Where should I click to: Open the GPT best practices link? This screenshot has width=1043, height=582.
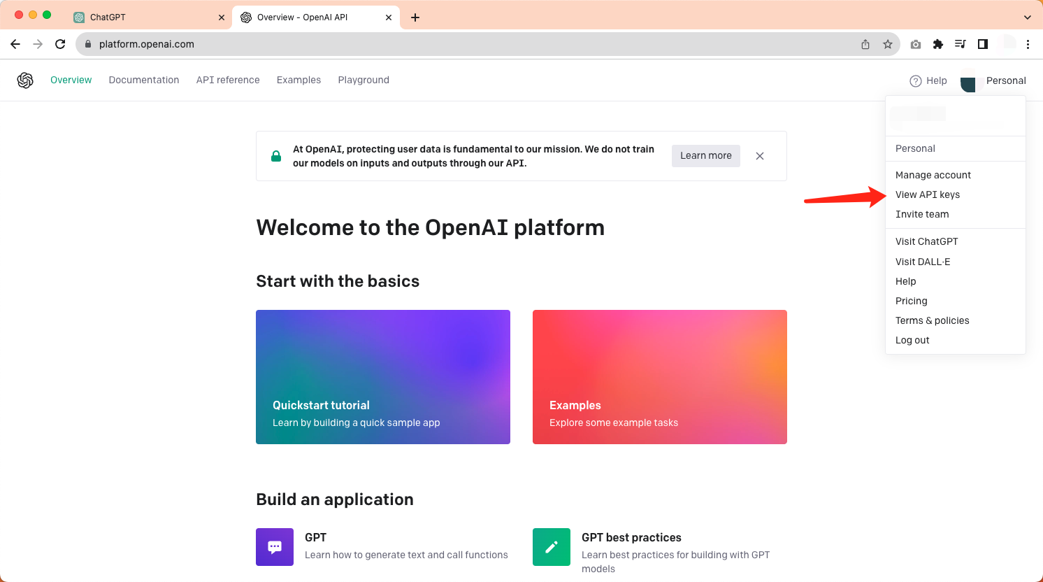[631, 538]
